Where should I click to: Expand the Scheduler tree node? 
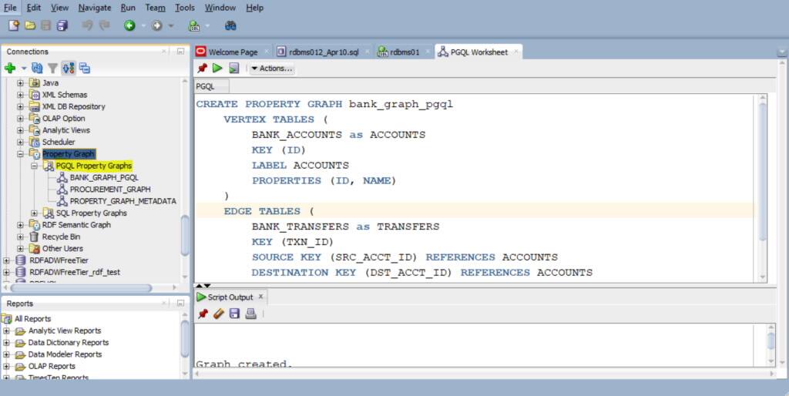21,142
